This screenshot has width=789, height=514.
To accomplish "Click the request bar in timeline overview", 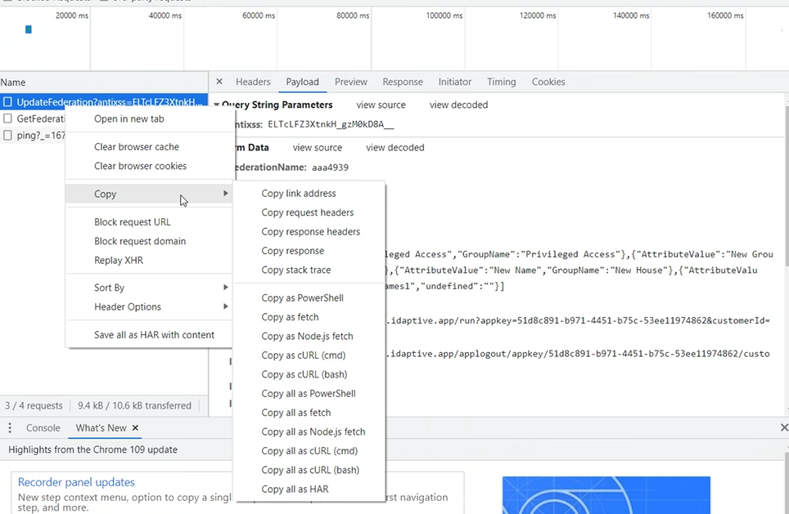I will (x=29, y=29).
